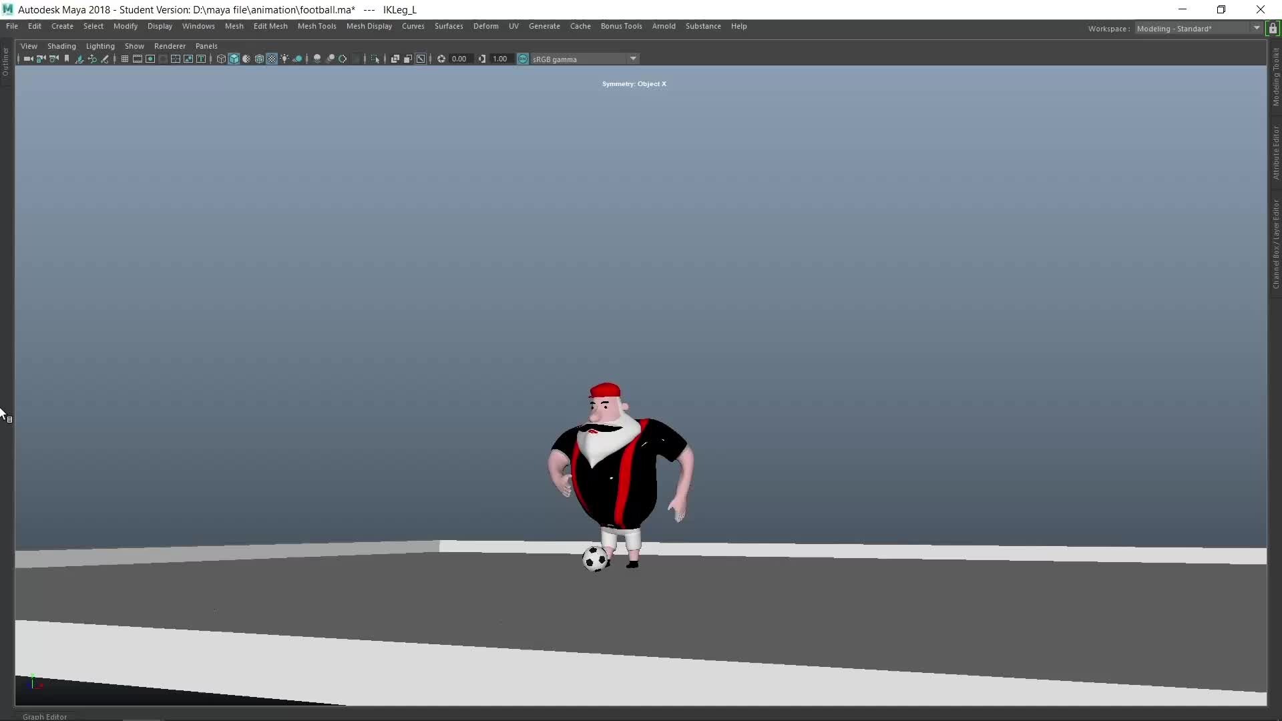Select the wireframe display icon
Viewport: 1282px width, 721px height.
[221, 59]
